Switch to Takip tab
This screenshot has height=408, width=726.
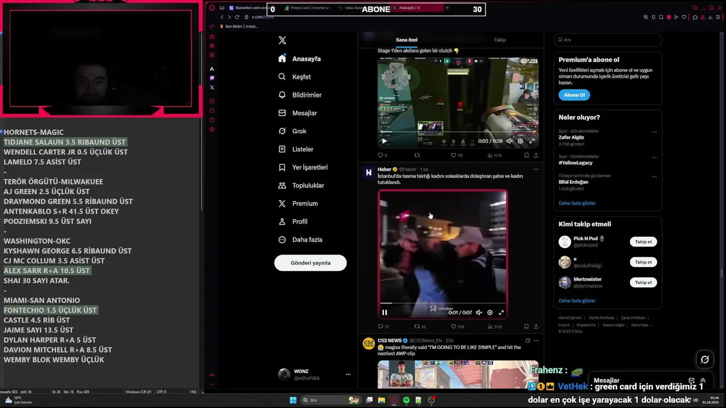pos(500,40)
